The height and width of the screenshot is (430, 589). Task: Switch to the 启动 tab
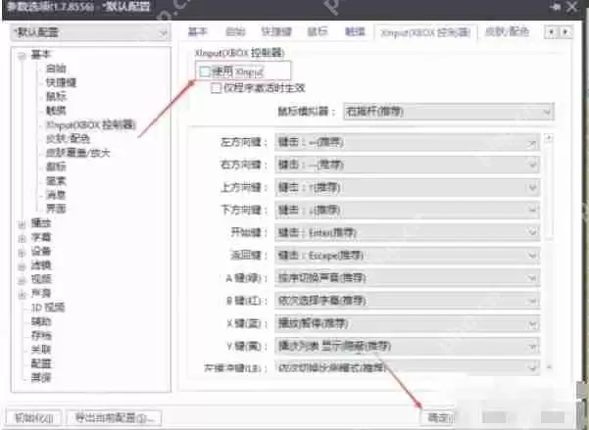pos(235,32)
